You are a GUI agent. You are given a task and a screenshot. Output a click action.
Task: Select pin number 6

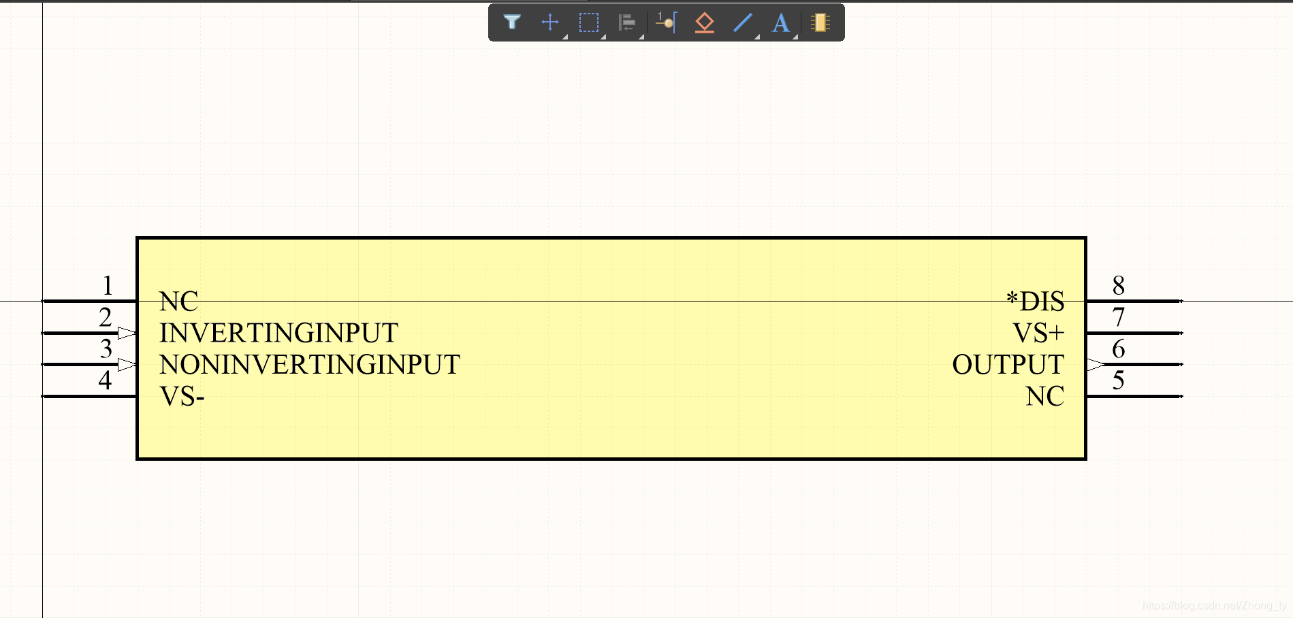[x=1119, y=348]
